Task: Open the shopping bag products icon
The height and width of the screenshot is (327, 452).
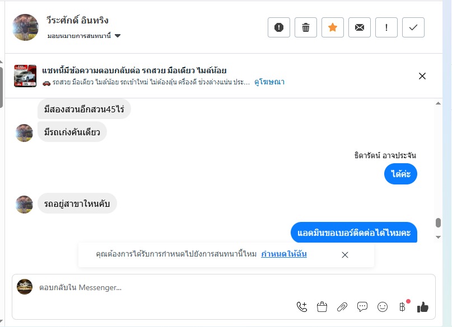Action: tap(322, 306)
